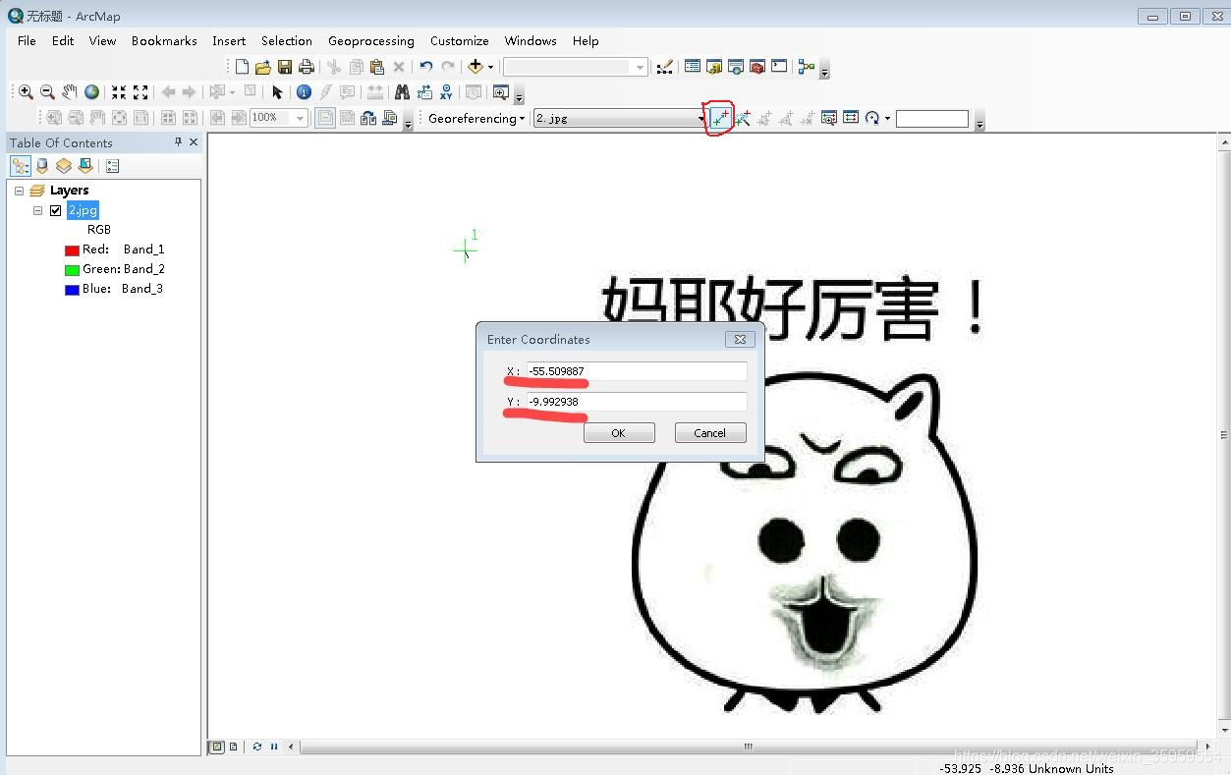Image resolution: width=1231 pixels, height=775 pixels.
Task: Collapse the 2.jpg layer legend
Action: point(37,210)
